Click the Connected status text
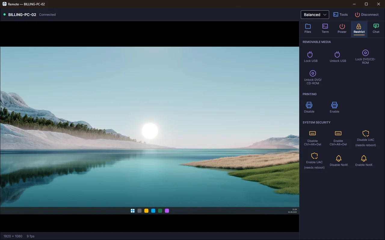The height and width of the screenshot is (240, 385). pyautogui.click(x=47, y=15)
